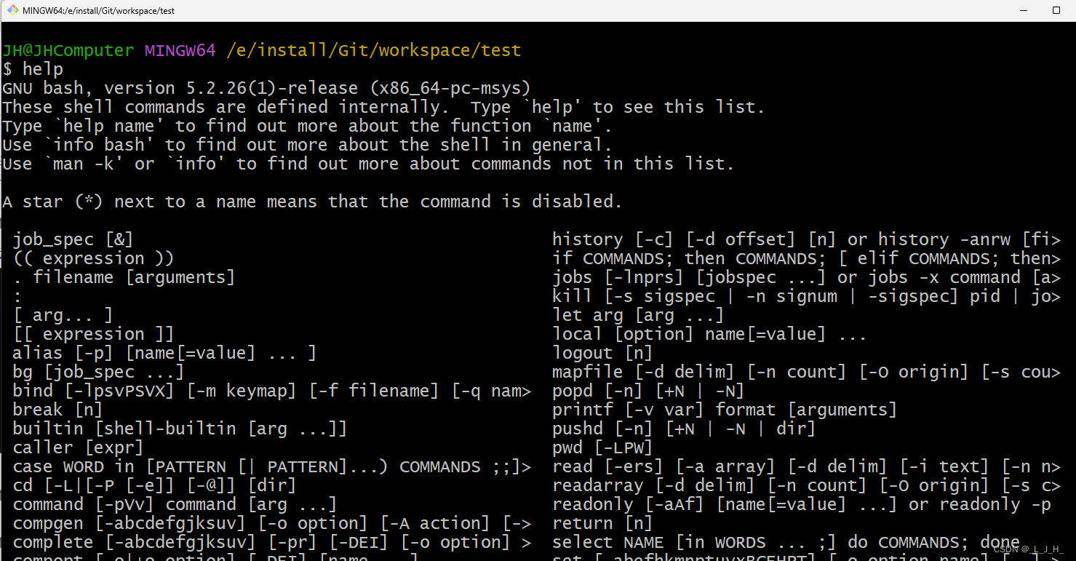Click the 'cd [-L|[-P [-e]] [-@]] [dir]' entry
Image resolution: width=1076 pixels, height=561 pixels.
pyautogui.click(x=154, y=485)
